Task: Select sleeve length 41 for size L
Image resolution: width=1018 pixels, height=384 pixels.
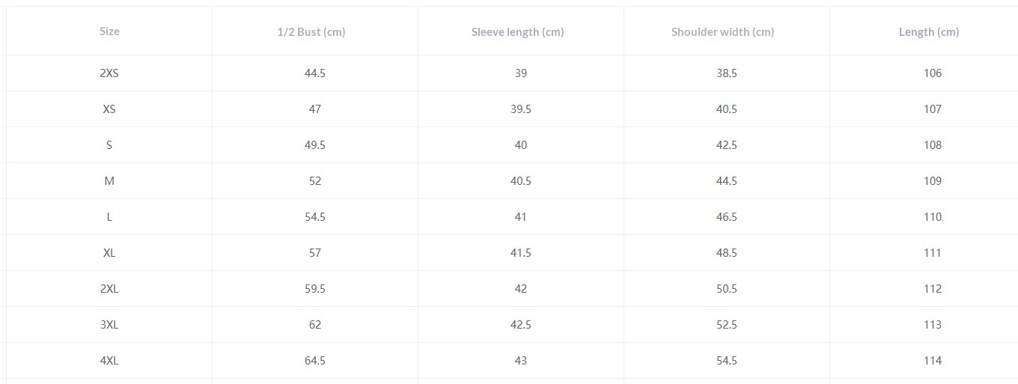Action: (521, 217)
